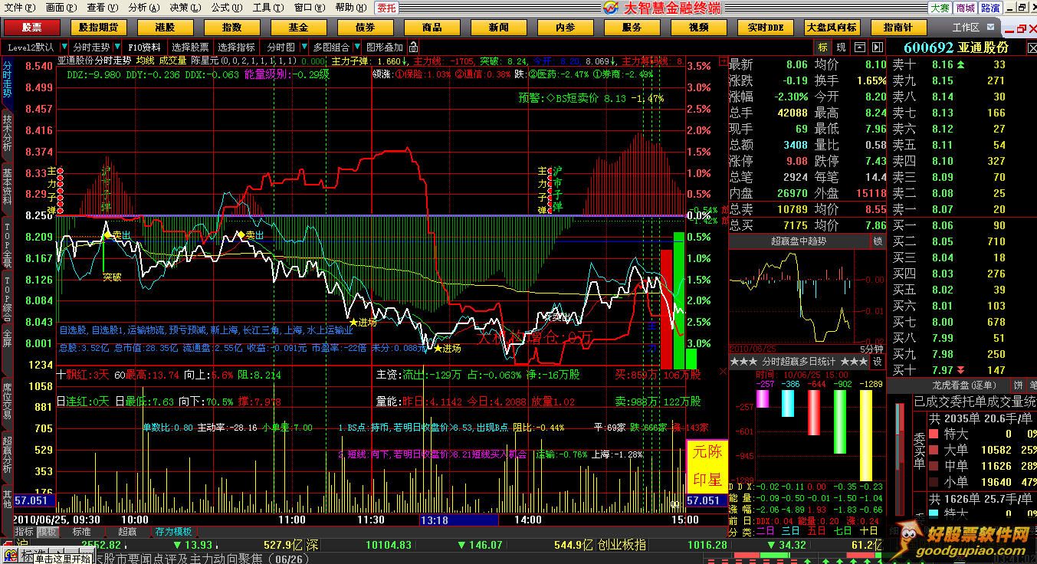Click the lock icon beside 图形叠加

(x=413, y=47)
